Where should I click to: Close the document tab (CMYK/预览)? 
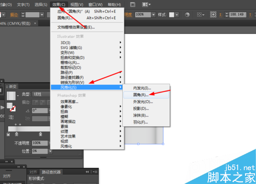(x=35, y=23)
